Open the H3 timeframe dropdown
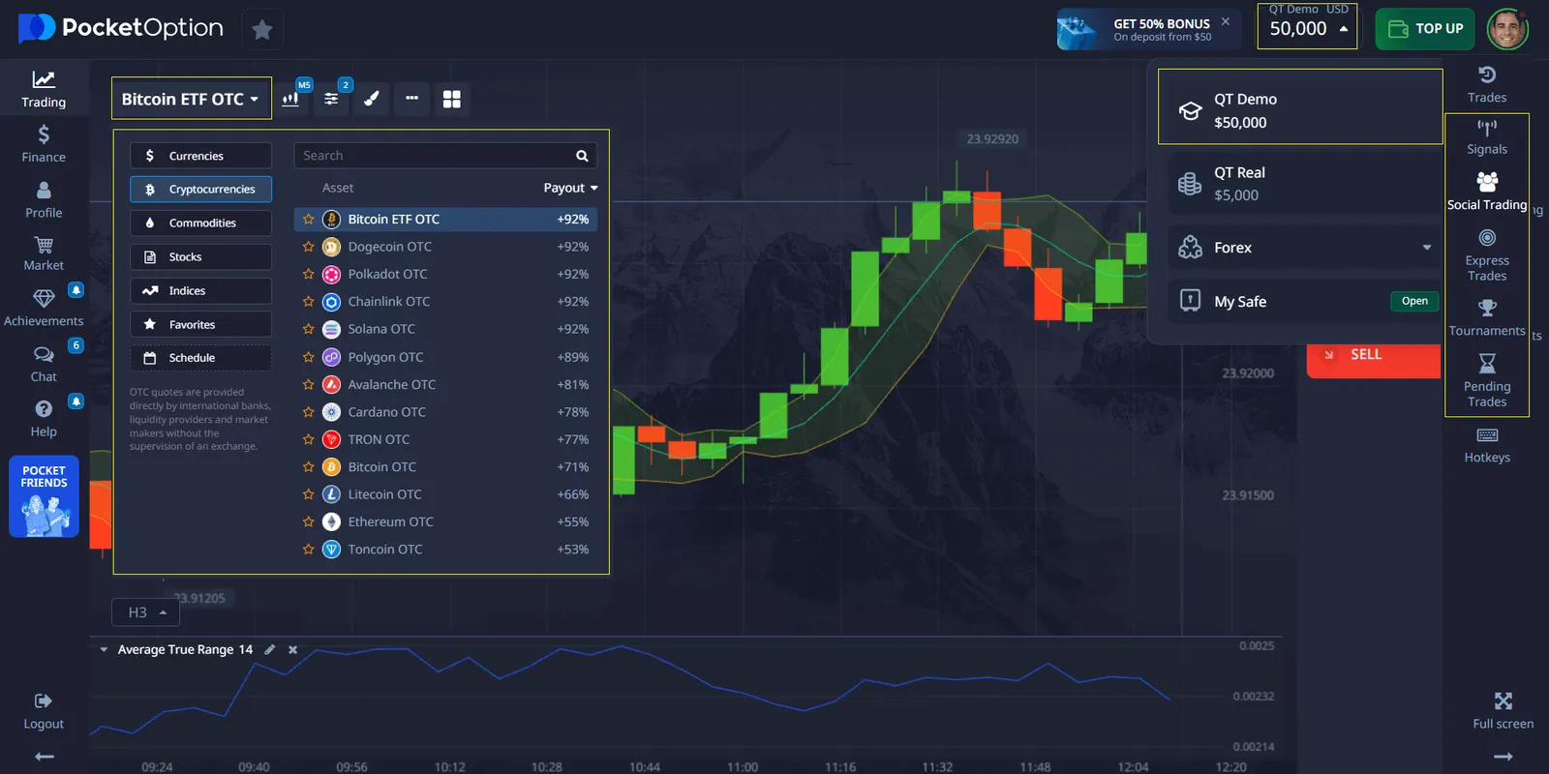This screenshot has height=774, width=1549. 147,612
